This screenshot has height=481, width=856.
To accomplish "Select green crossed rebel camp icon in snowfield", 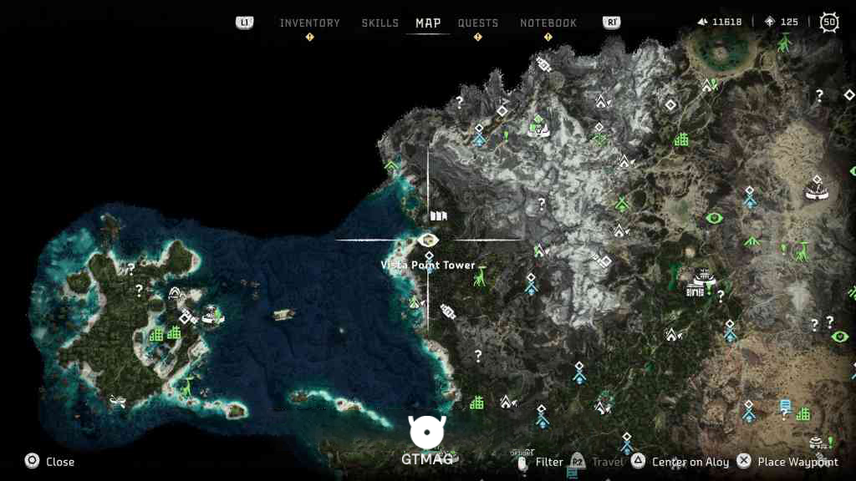I will point(622,204).
